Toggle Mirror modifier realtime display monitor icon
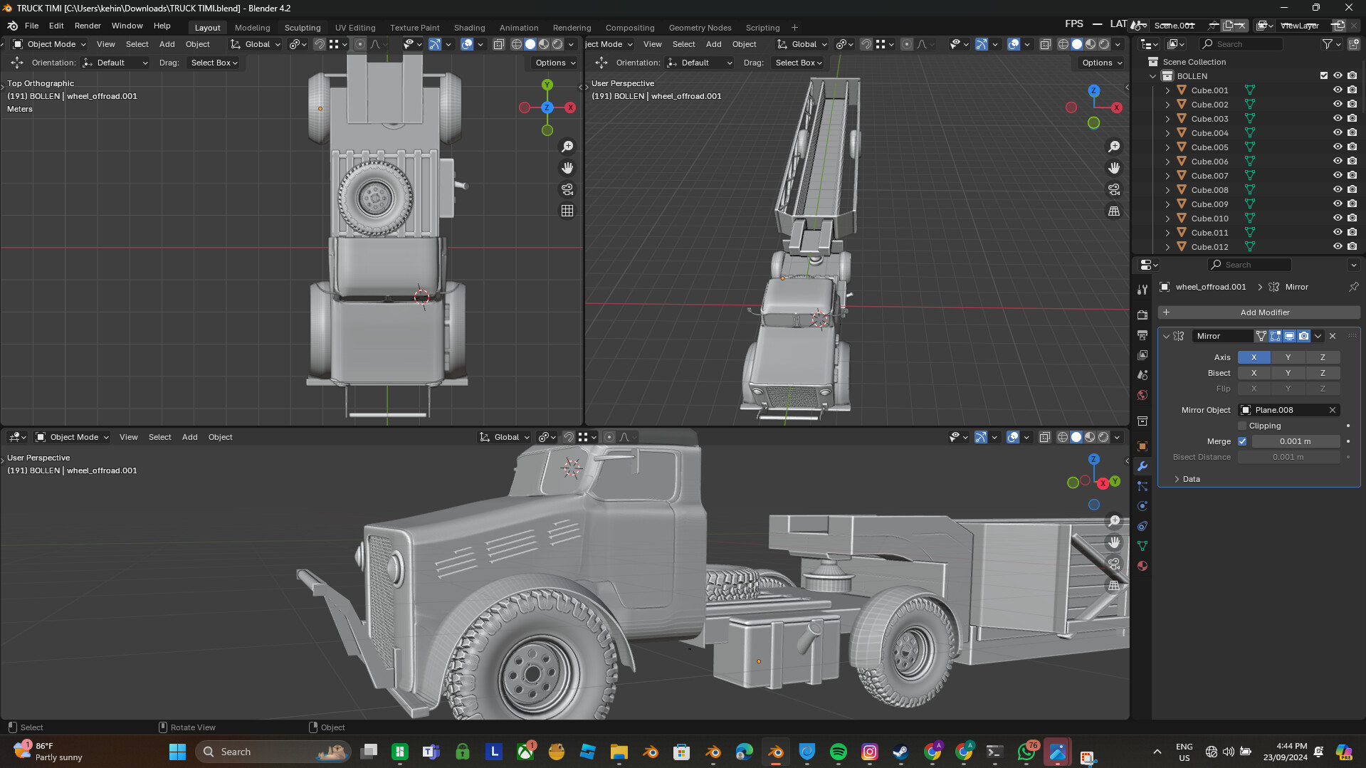This screenshot has width=1366, height=768. click(1288, 336)
